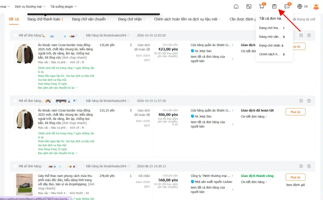Select 'Đang chờ tha... 1' in the orders popup menu
Image resolution: width=323 pixels, height=200 pixels.
pos(272,28)
